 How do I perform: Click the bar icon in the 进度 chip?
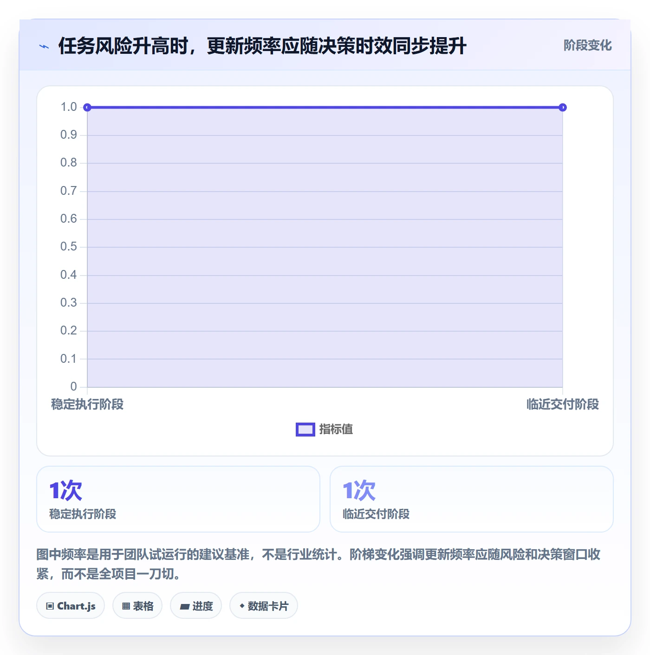pos(185,606)
